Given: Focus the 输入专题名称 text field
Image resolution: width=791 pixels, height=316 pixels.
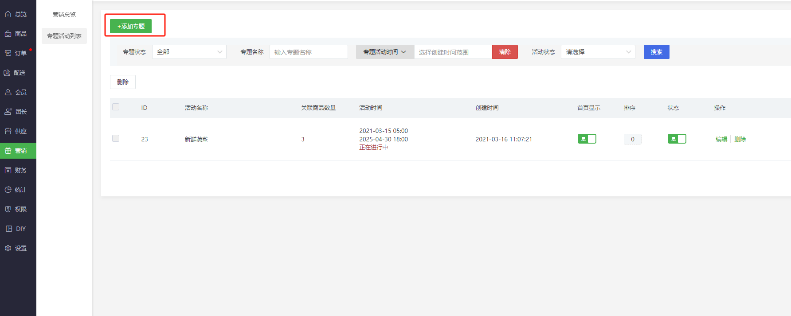Looking at the screenshot, I should 309,52.
